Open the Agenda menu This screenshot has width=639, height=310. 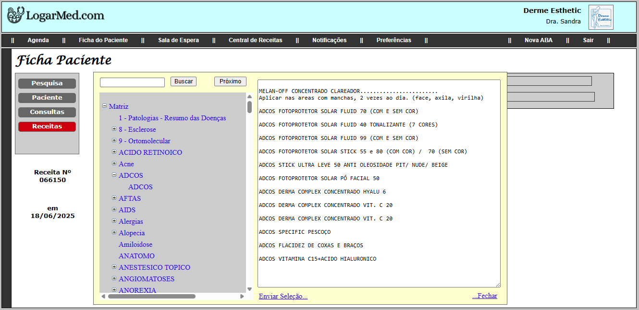point(38,40)
